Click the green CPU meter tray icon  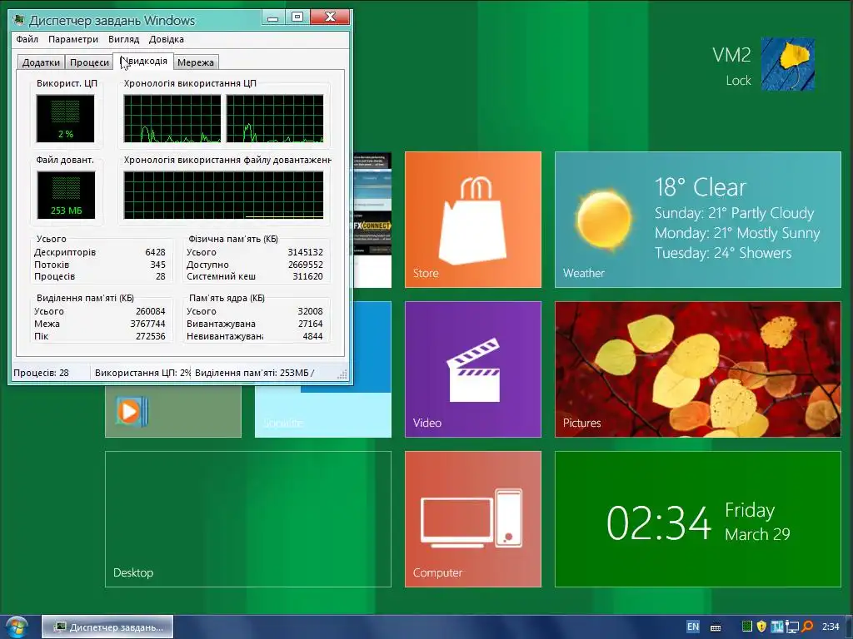747,627
